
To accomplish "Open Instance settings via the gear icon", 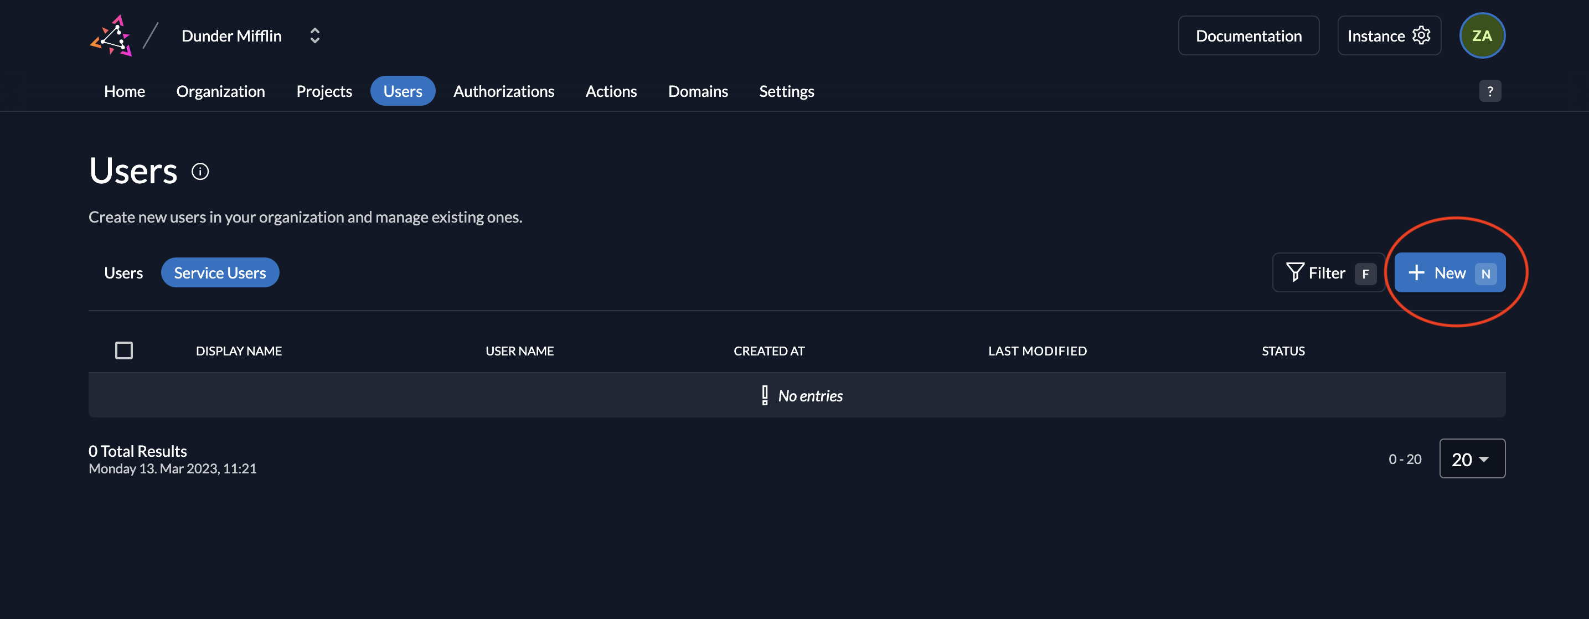I will (x=1421, y=35).
